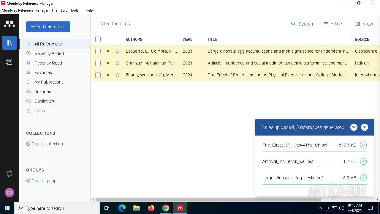Viewport: 380px width, 214px height.
Task: Click success checkmark for Artificial_int PDF
Action: pos(363,161)
